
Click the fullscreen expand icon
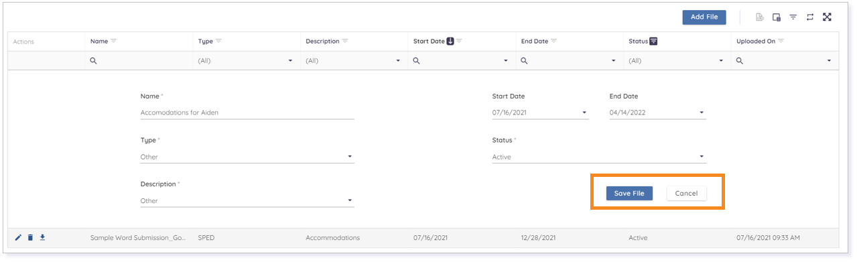tap(827, 17)
